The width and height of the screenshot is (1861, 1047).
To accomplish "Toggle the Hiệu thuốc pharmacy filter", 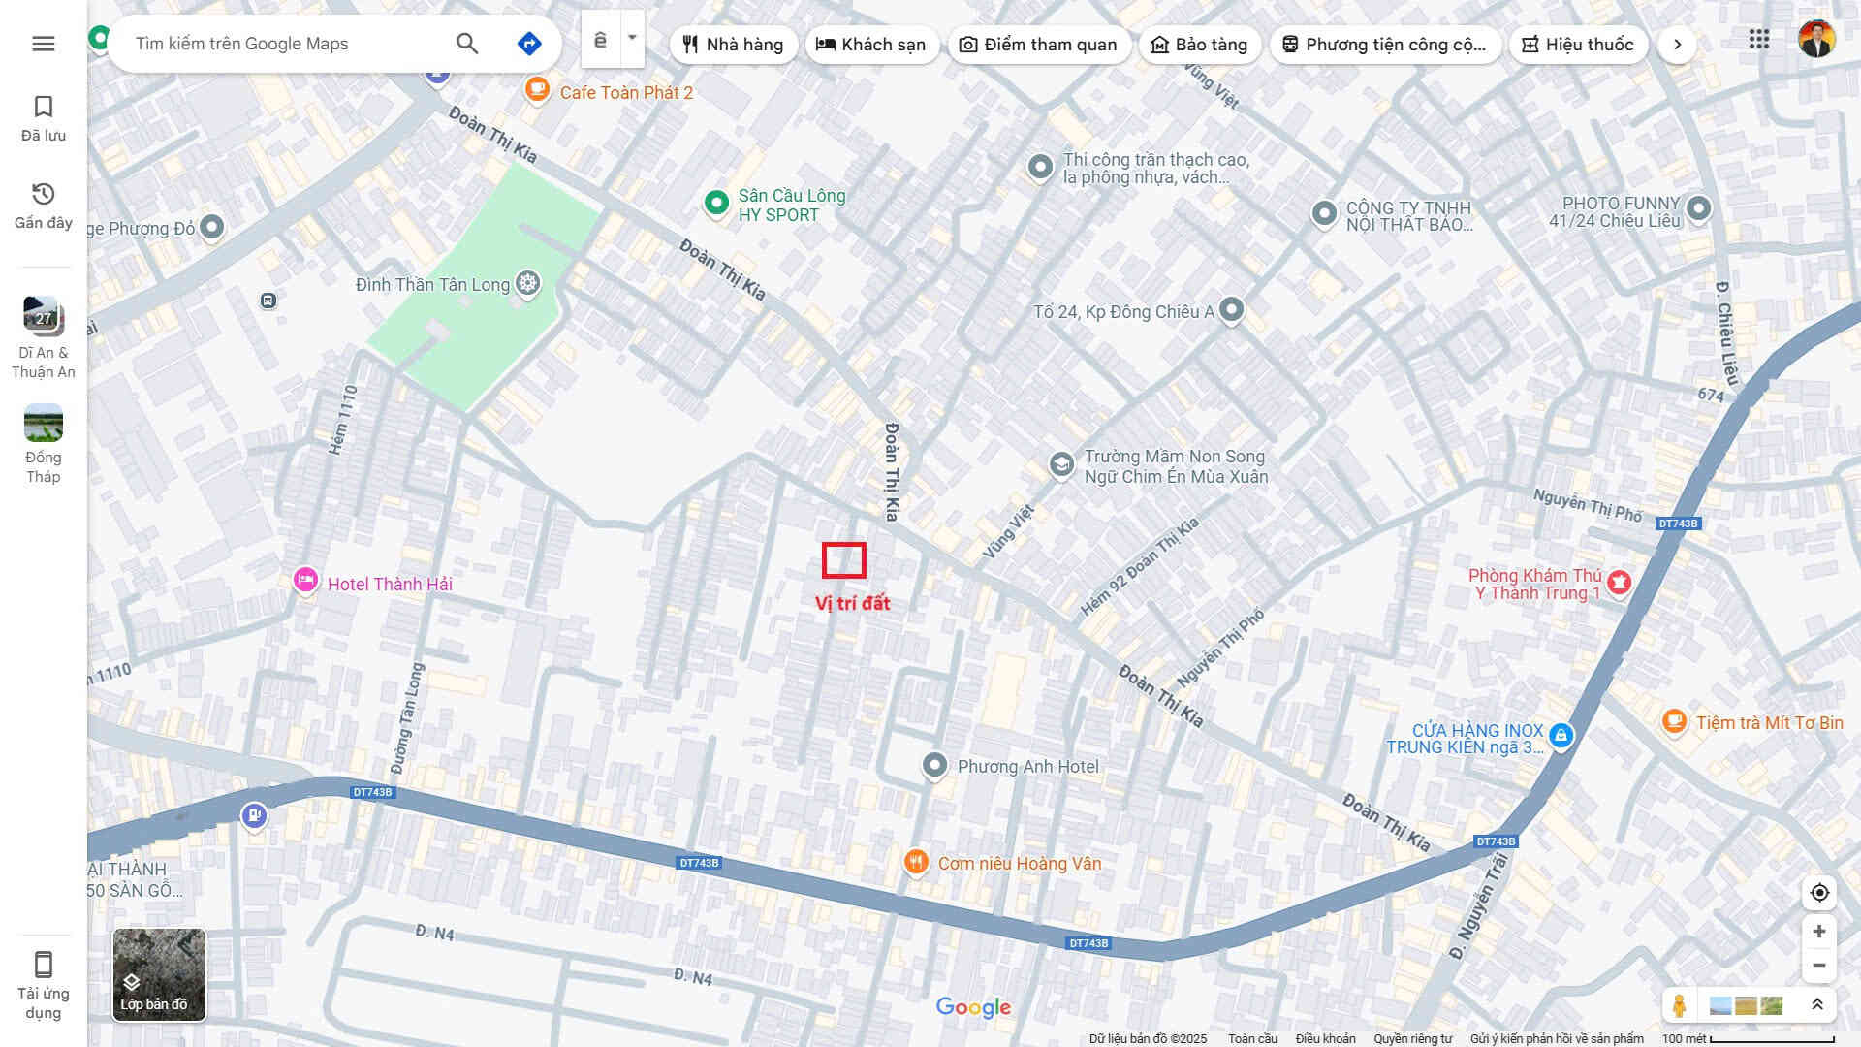I will (x=1578, y=45).
